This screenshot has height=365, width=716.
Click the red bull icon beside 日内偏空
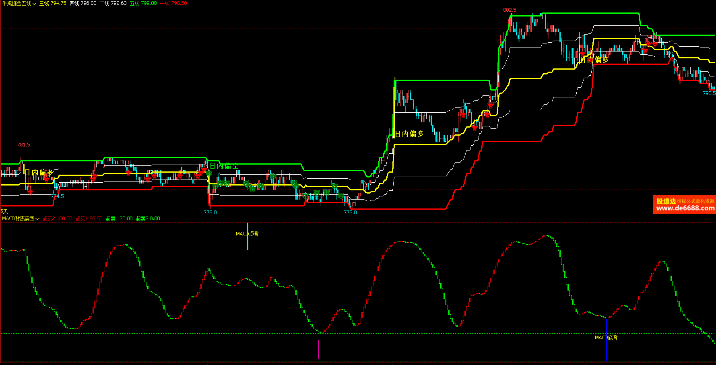204,169
